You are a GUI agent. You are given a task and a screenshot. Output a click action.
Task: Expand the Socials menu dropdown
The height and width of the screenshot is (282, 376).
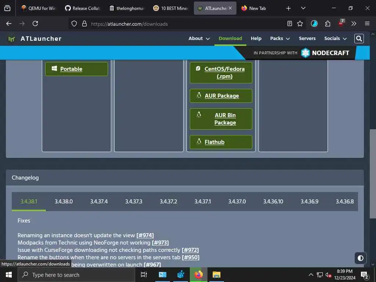click(335, 38)
